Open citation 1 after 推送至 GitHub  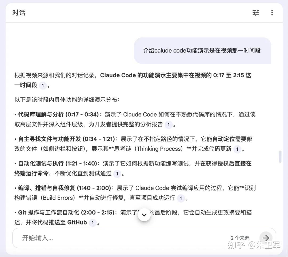(93, 223)
